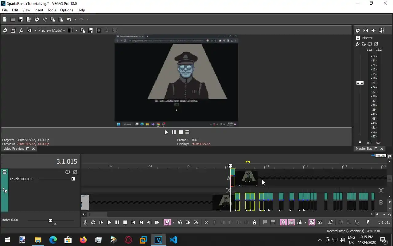Open the Options menu
Image resolution: width=393 pixels, height=246 pixels.
pyautogui.click(x=67, y=10)
